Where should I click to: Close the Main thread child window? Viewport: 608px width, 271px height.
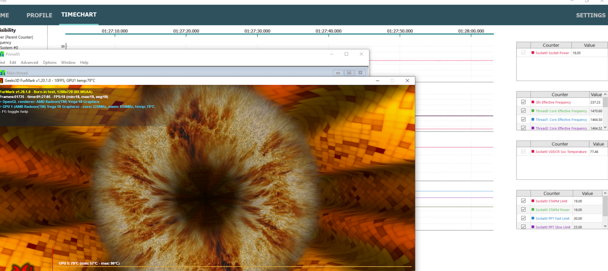coord(360,73)
